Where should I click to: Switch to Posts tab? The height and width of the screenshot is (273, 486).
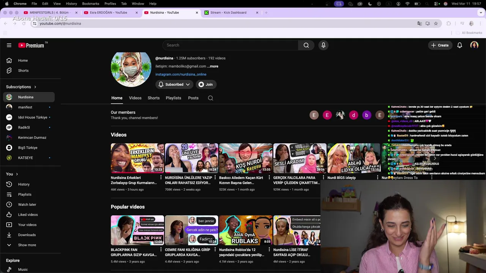click(x=193, y=98)
